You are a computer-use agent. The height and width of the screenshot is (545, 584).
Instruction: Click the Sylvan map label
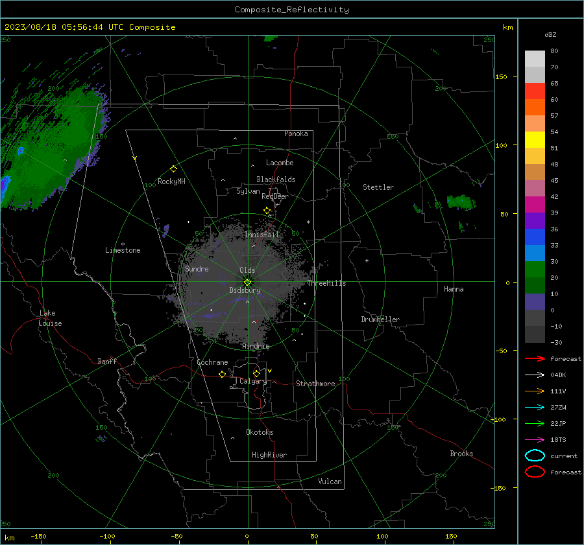248,191
